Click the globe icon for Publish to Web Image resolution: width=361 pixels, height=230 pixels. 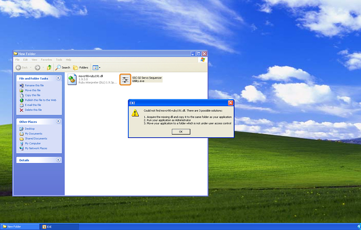(x=22, y=100)
